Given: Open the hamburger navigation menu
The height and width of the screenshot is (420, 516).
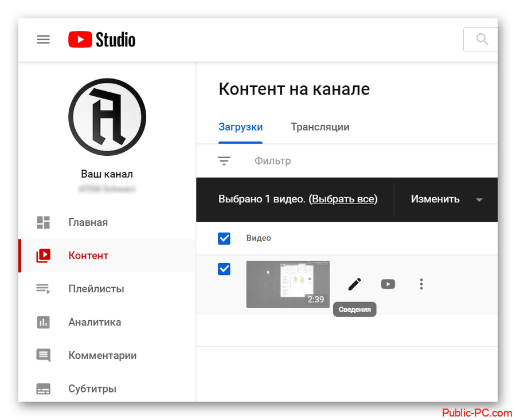Looking at the screenshot, I should 43,40.
